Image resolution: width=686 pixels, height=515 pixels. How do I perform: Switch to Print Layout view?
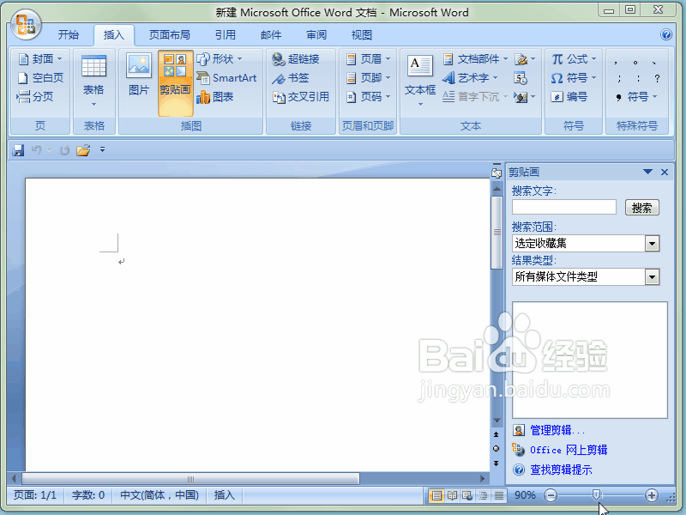pyautogui.click(x=436, y=495)
